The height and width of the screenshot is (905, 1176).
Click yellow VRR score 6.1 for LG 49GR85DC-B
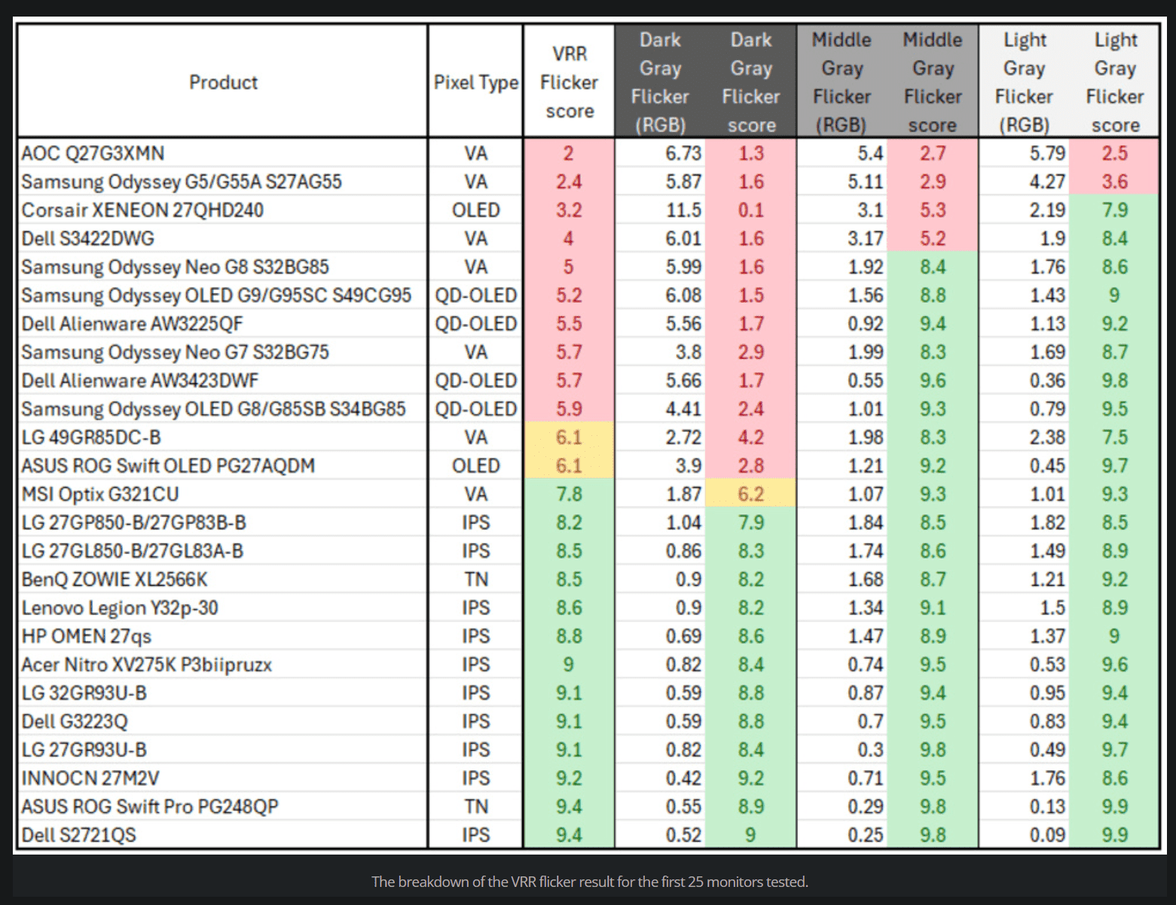click(x=569, y=437)
